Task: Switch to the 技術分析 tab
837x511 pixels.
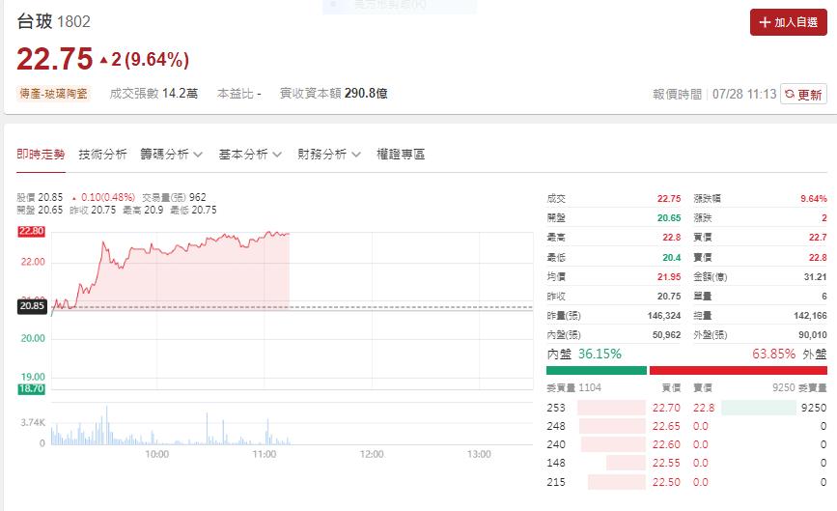Action: point(102,155)
